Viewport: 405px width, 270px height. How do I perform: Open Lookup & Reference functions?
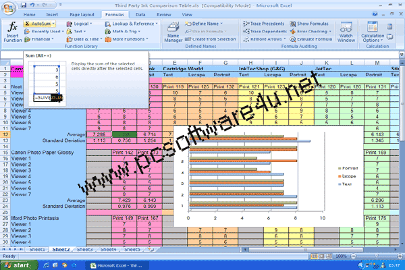coord(131,24)
